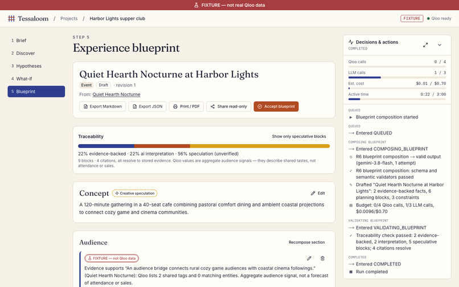Screen dimensions: 459x287
Task: Expand the Decisions & actions panel to fullscreen
Action: [425, 45]
